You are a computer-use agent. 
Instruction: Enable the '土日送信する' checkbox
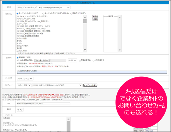point(93,60)
